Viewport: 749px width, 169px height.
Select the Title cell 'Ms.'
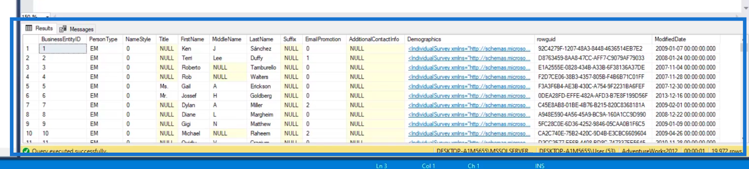pyautogui.click(x=168, y=86)
